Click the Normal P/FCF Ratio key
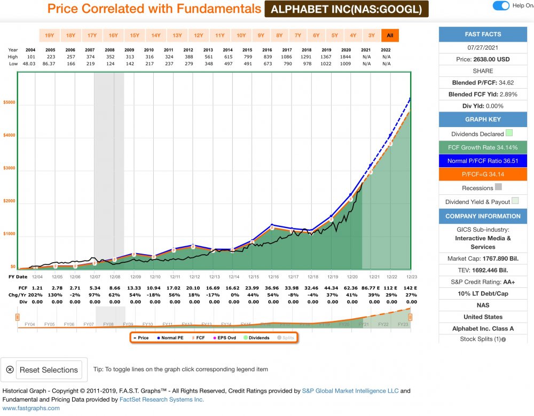Screen dimensions: 534x416 click(x=483, y=161)
